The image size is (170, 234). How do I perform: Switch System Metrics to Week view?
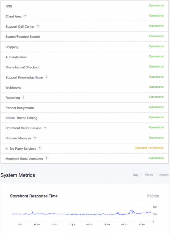(x=149, y=175)
